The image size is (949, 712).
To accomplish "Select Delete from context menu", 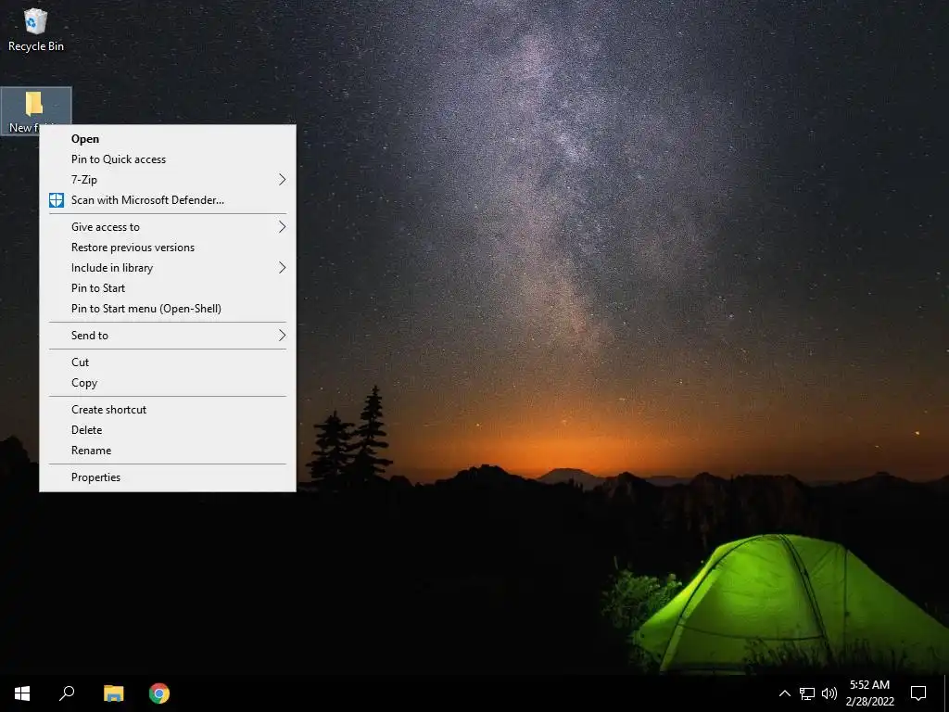I will pyautogui.click(x=168, y=430).
